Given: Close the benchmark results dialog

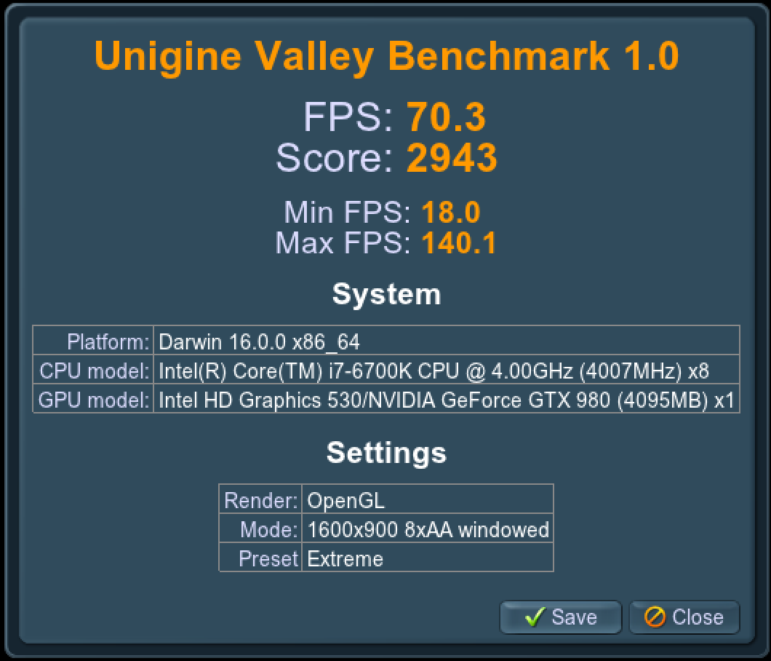Looking at the screenshot, I should click(x=684, y=617).
